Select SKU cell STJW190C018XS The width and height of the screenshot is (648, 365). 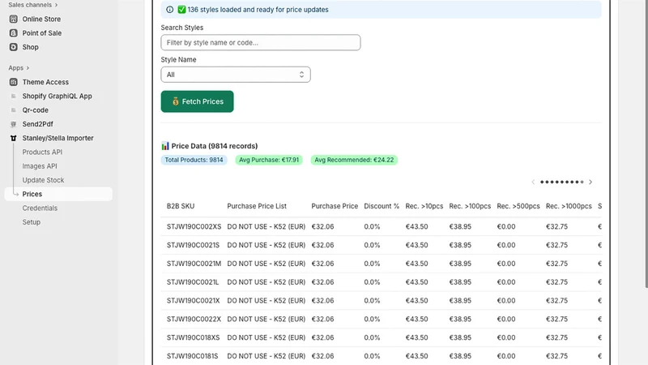(193, 337)
